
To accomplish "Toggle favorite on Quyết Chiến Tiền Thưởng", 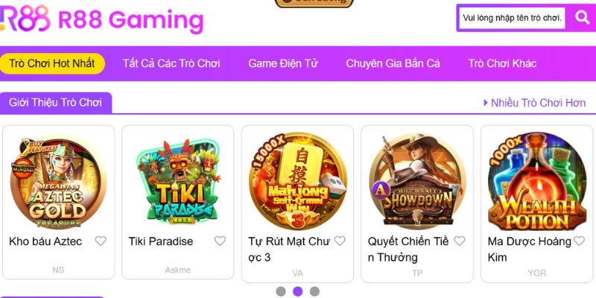I will pyautogui.click(x=460, y=241).
